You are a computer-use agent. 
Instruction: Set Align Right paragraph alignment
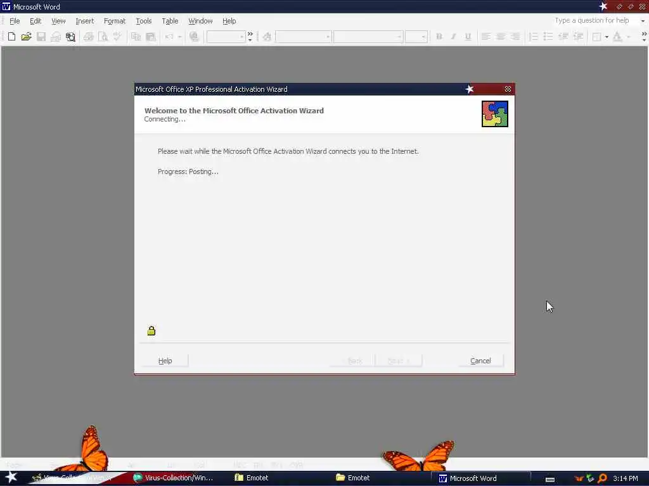[515, 37]
